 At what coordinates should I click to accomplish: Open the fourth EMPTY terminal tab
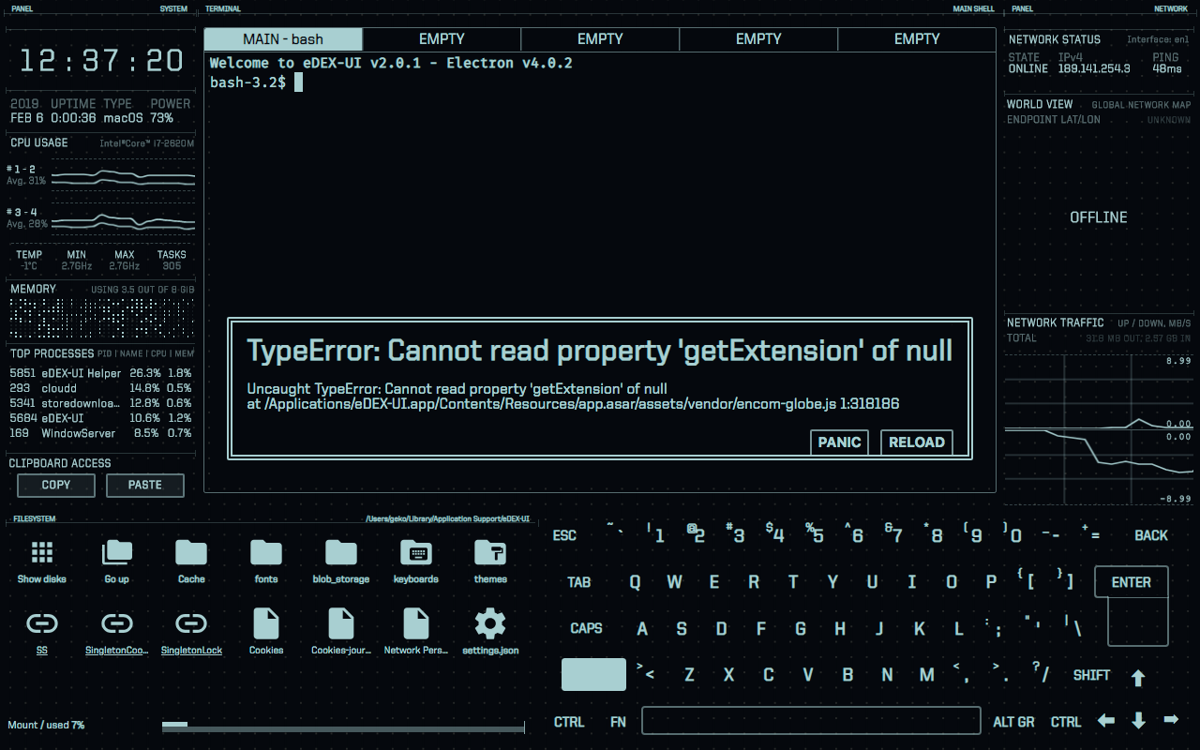pyautogui.click(x=758, y=39)
